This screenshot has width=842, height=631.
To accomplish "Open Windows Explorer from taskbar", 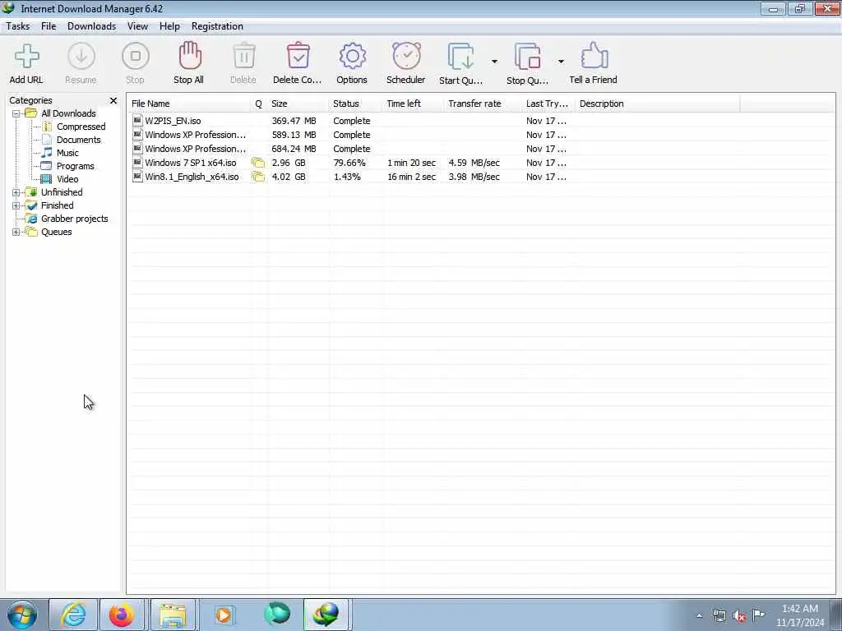I will (x=173, y=615).
